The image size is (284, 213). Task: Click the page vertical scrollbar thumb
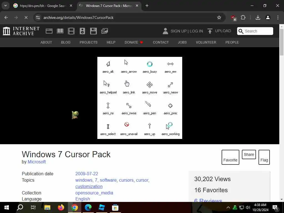pos(282,42)
